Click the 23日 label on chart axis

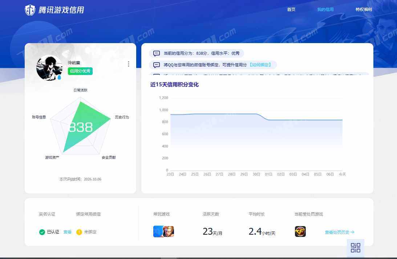(x=170, y=175)
